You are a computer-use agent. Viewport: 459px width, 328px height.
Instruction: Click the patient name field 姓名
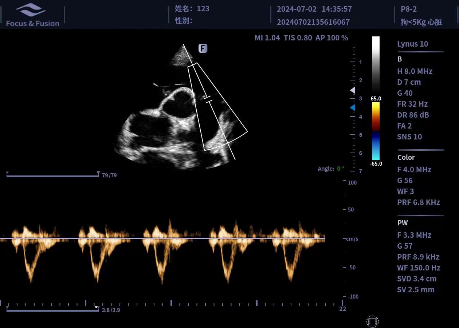(x=192, y=9)
